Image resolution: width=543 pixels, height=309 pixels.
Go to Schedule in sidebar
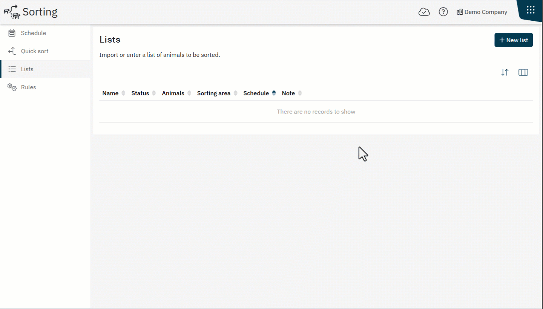click(45, 33)
